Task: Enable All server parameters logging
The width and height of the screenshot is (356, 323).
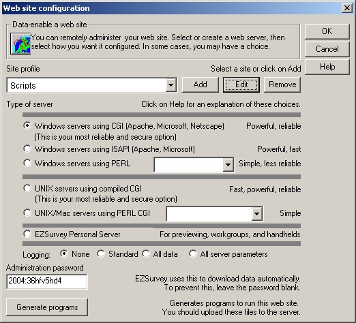Action: [x=193, y=253]
